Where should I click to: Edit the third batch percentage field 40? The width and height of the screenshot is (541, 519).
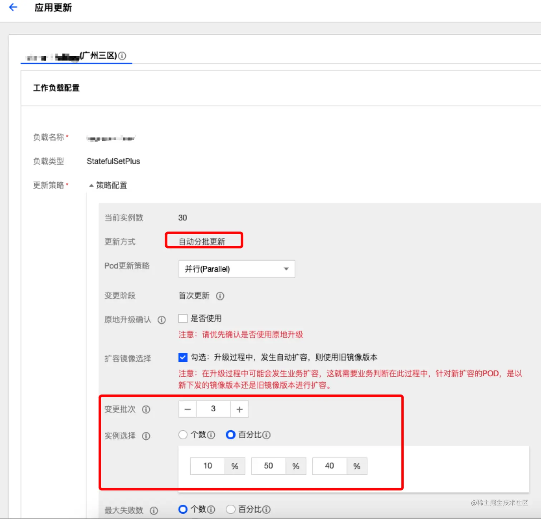point(330,466)
